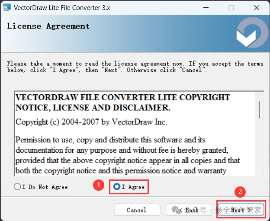The height and width of the screenshot is (221, 270).
Task: Minimize the installer window
Action: [206, 8]
